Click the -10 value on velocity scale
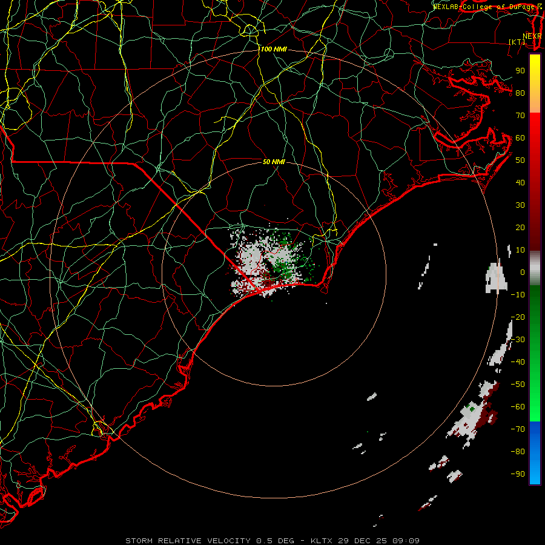Viewport: 545px width, 545px height. [518, 295]
